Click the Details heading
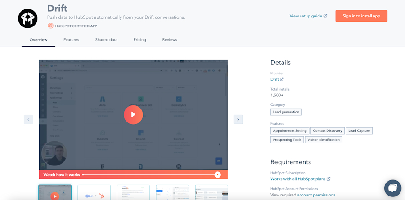 point(280,62)
